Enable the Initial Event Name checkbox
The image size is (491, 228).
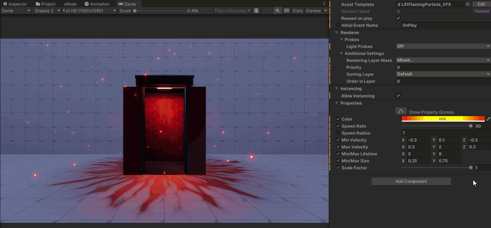(x=338, y=25)
